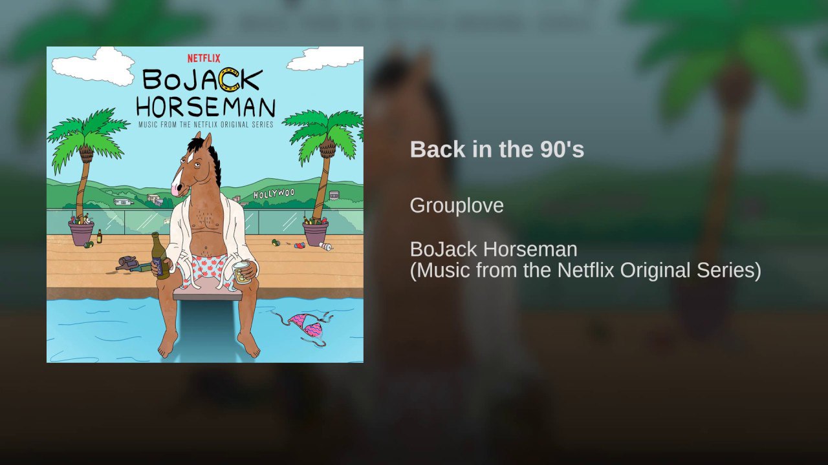This screenshot has height=465, width=828.
Task: Click the purple flower pot under right palm
Action: (316, 232)
